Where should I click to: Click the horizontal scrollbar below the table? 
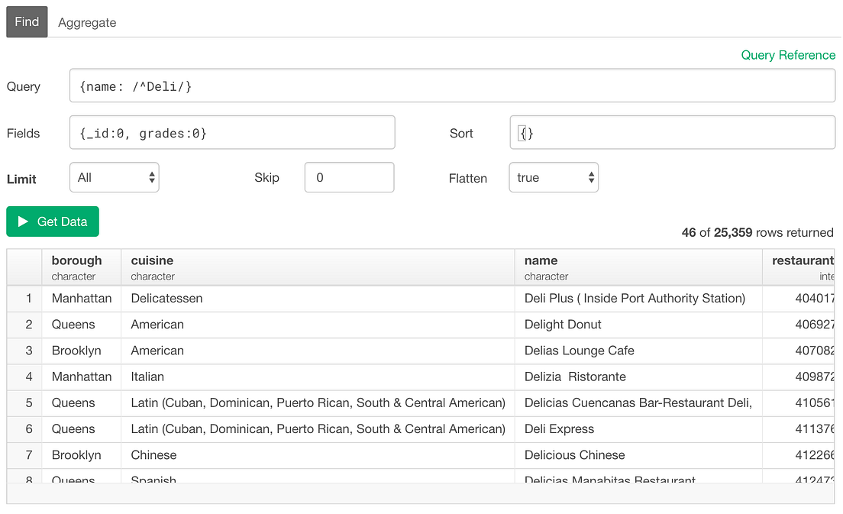tap(420, 498)
